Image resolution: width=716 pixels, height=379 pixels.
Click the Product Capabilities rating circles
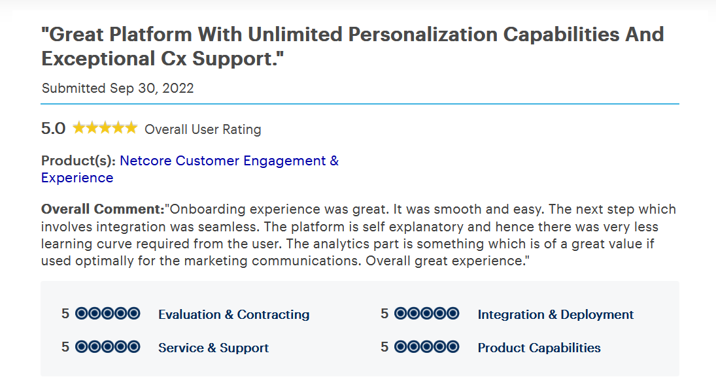426,347
